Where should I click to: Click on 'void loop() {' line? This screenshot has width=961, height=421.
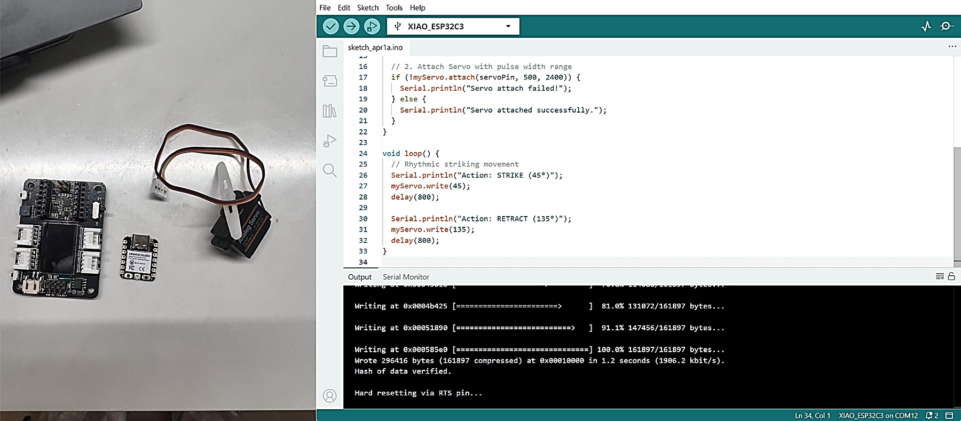[x=411, y=154]
